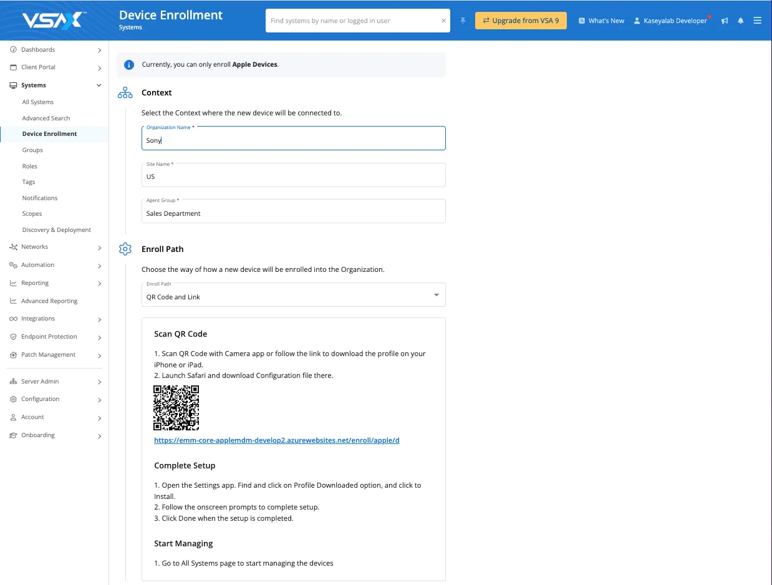Click the pin icon beside the search box
This screenshot has height=585, width=772.
(x=463, y=21)
